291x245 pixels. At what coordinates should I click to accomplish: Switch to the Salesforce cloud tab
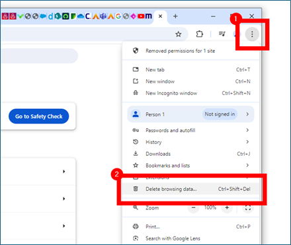[43, 16]
